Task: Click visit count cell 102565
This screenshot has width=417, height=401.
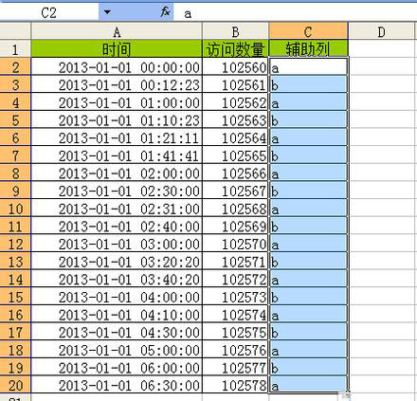Action: point(235,155)
